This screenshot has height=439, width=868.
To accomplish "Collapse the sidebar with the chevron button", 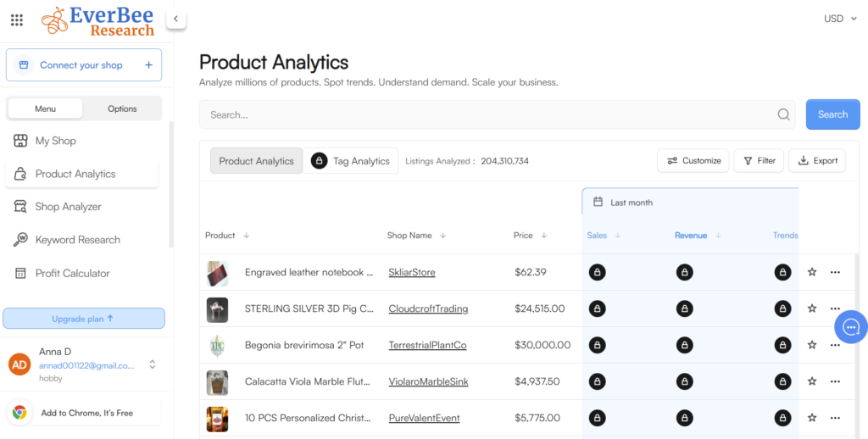I will point(175,19).
